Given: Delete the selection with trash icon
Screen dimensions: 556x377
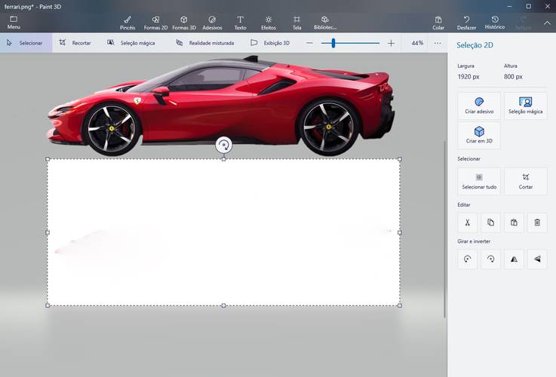Looking at the screenshot, I should [x=537, y=222].
